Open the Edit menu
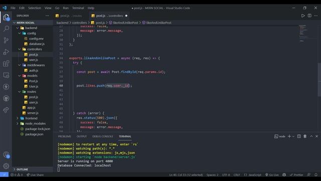The image size is (321, 181). [22, 8]
